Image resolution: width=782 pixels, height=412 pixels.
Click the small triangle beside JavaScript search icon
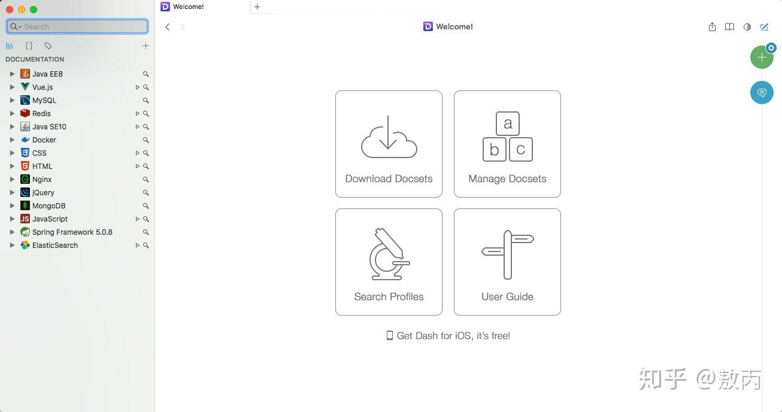pos(137,219)
